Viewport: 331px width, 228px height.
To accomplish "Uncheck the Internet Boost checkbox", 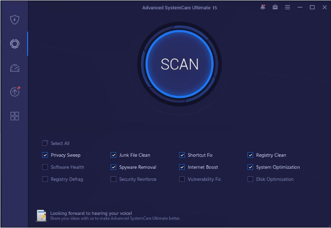I will click(x=182, y=167).
